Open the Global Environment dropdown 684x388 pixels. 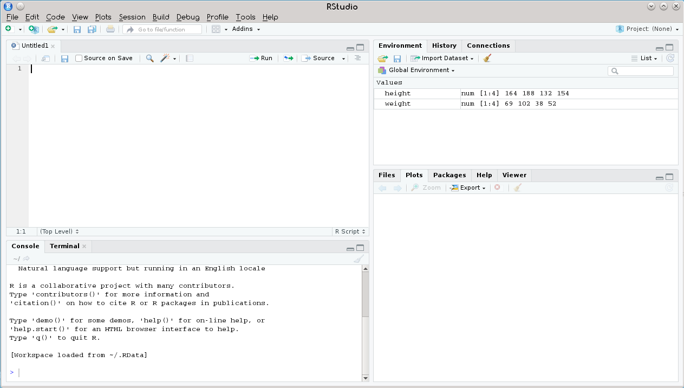(416, 70)
